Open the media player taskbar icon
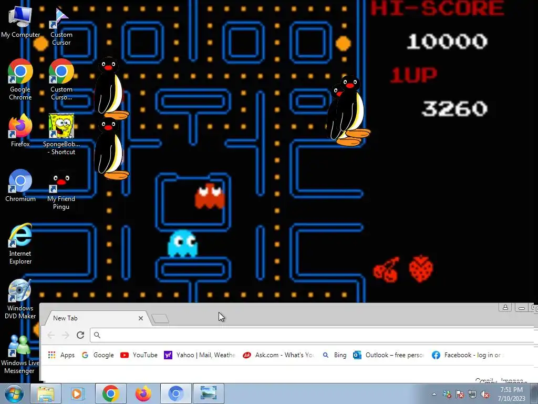This screenshot has height=404, width=538. [78, 393]
